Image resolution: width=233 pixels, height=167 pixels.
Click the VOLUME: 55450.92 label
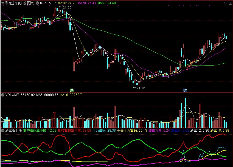pyautogui.click(x=20, y=95)
